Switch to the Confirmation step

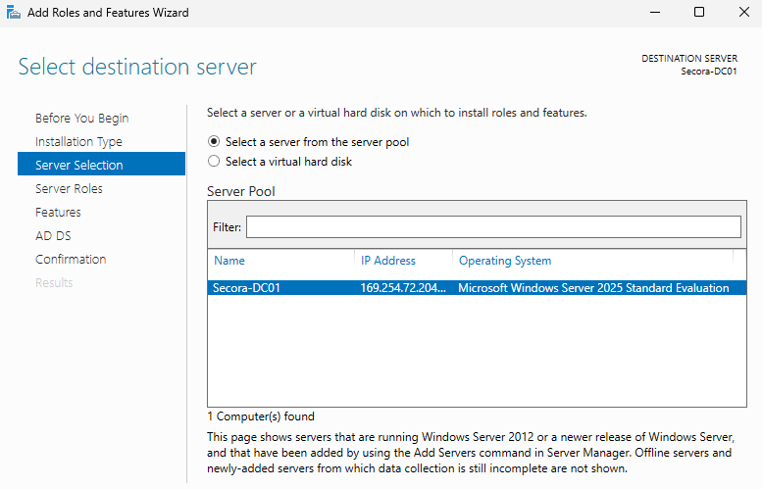[71, 260]
